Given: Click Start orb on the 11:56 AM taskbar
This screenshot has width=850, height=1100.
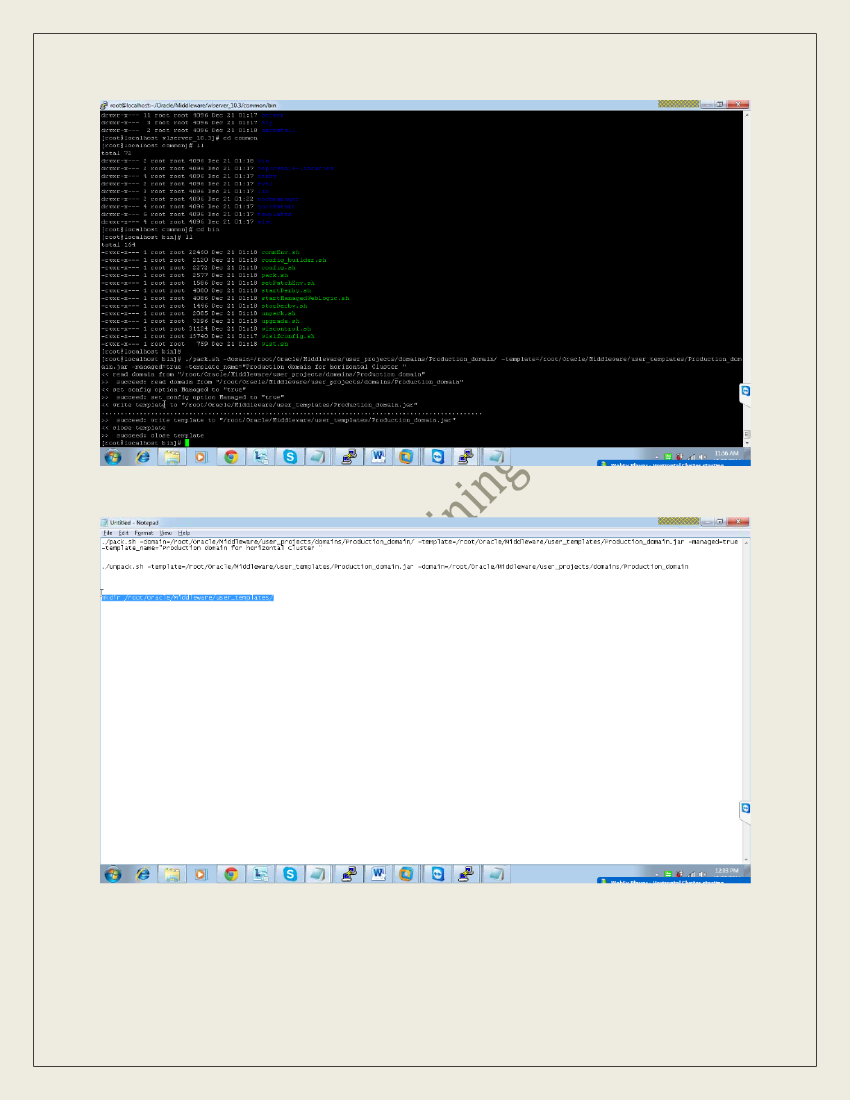Looking at the screenshot, I should point(112,456).
